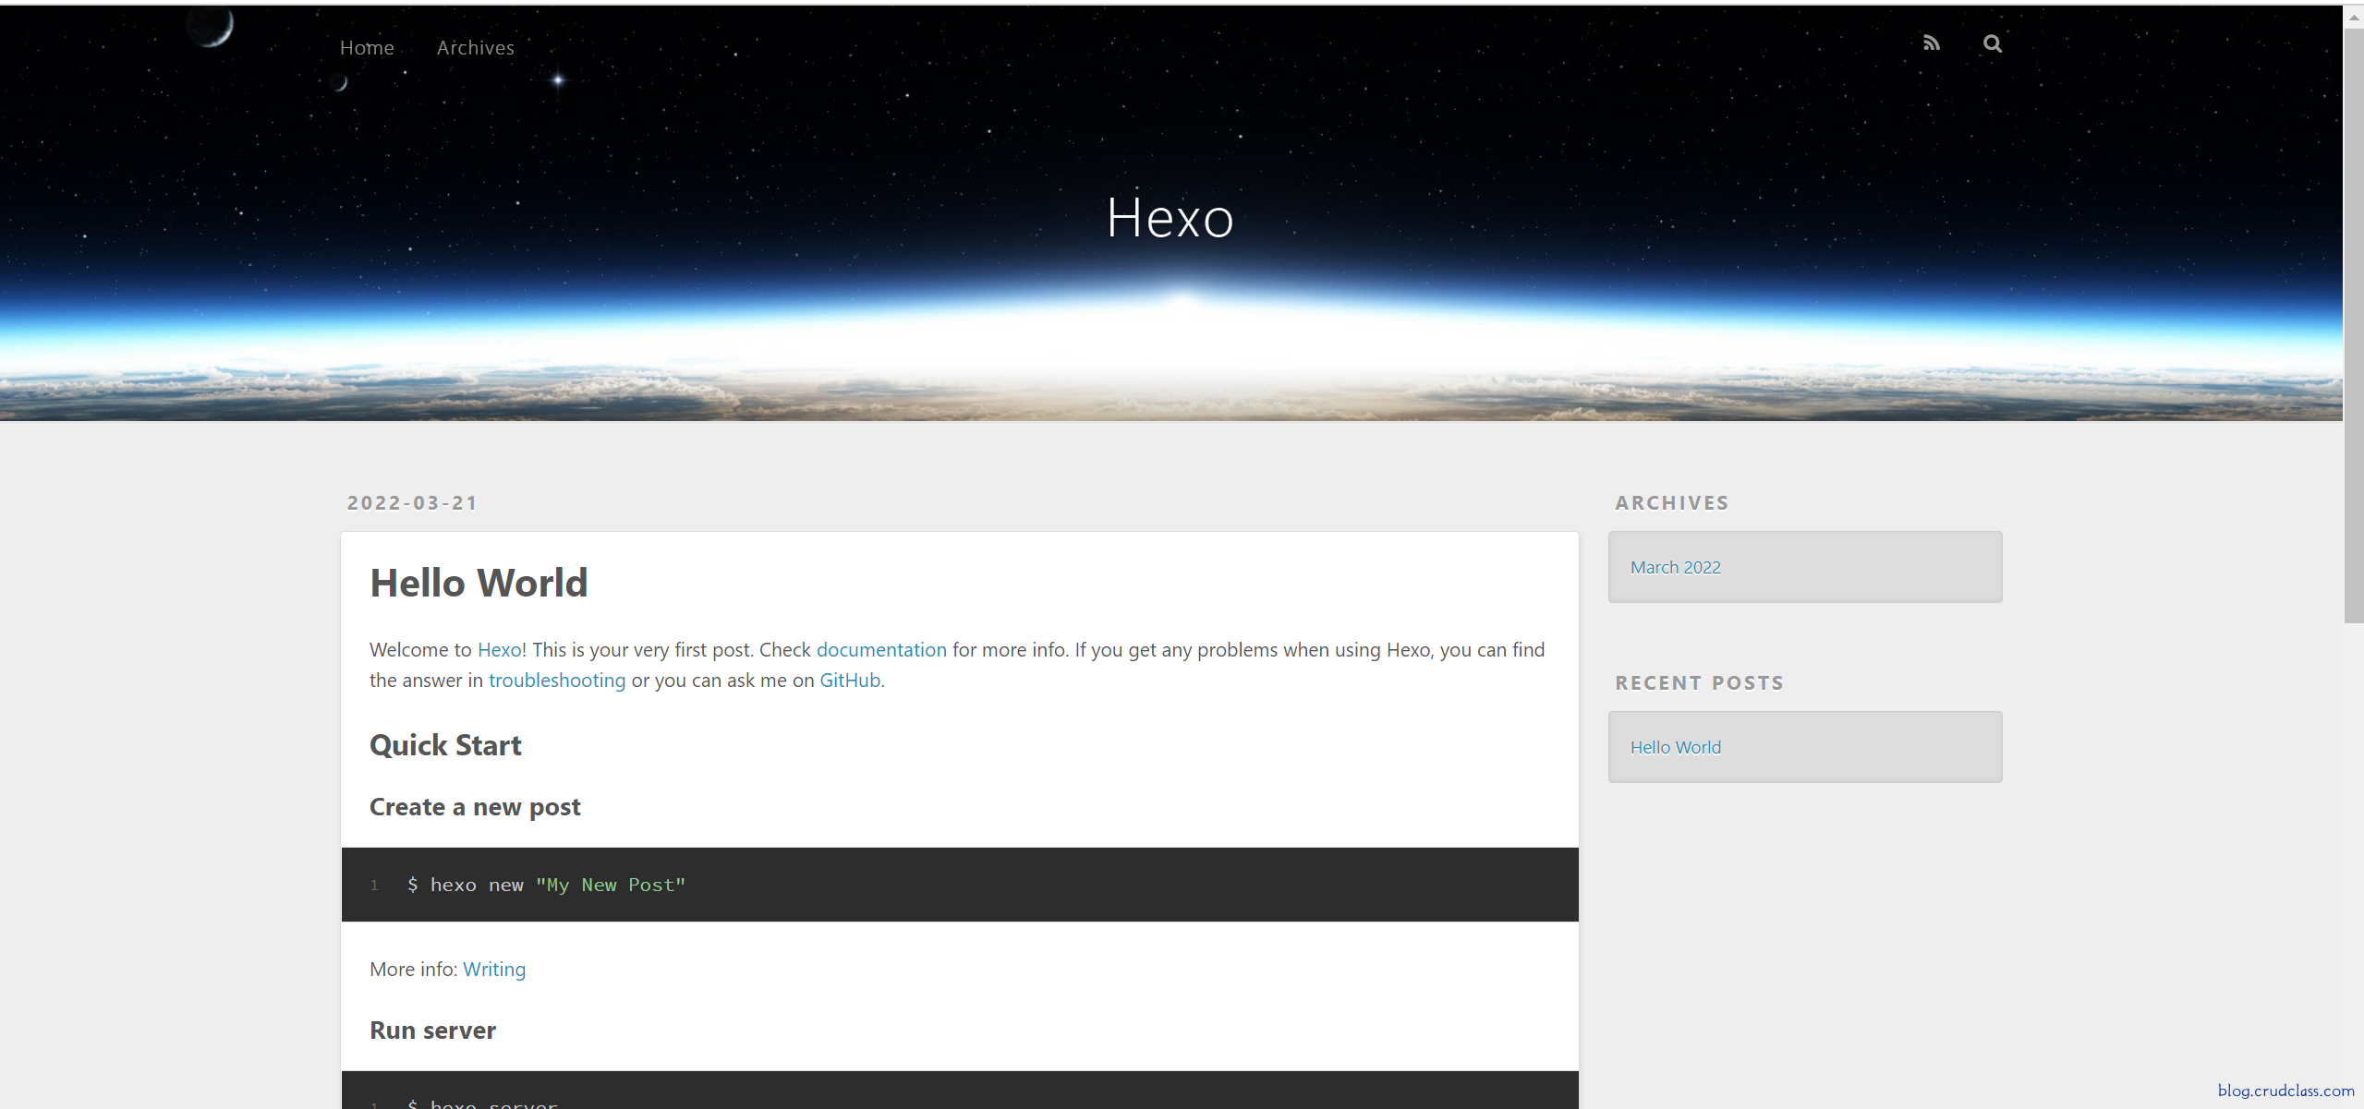Open the GitHub link
The height and width of the screenshot is (1109, 2364).
[x=848, y=681]
